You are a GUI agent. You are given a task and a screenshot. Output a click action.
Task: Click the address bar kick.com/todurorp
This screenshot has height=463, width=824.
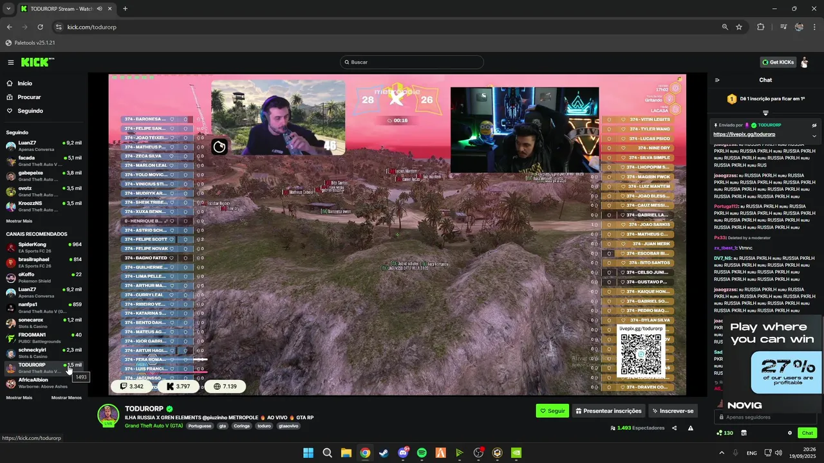[x=91, y=27]
